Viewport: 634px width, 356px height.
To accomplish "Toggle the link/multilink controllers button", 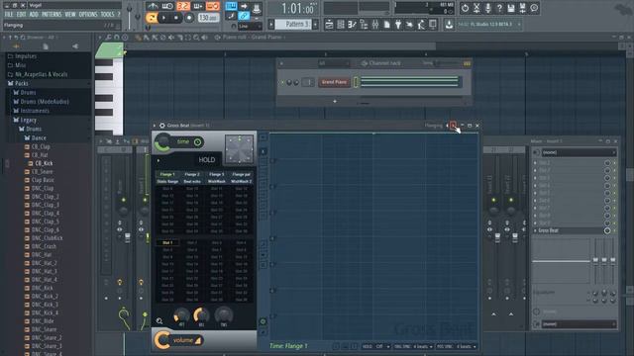I will point(244,16).
